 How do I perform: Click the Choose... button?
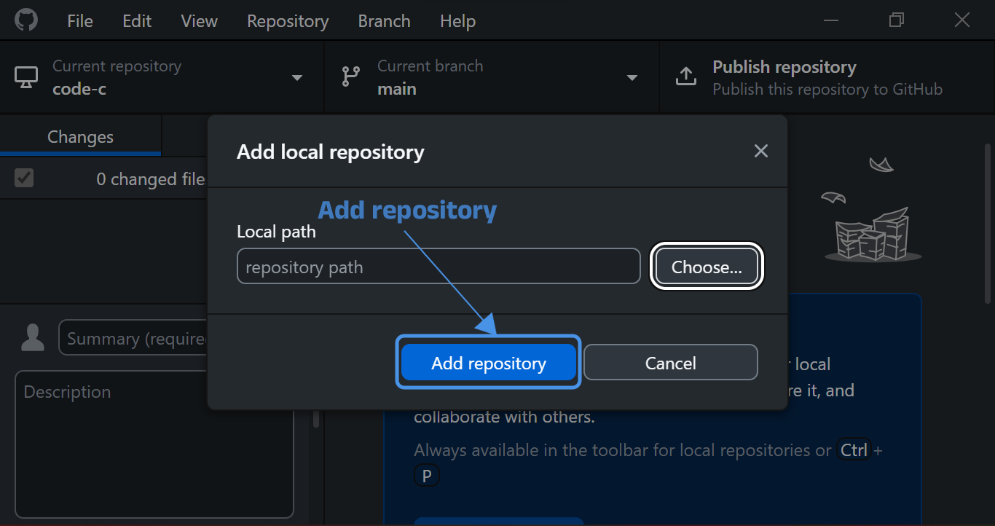pyautogui.click(x=707, y=267)
